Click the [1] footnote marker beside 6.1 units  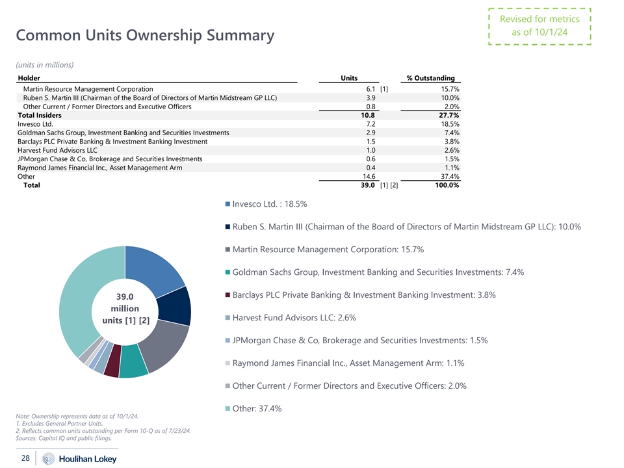click(x=384, y=89)
